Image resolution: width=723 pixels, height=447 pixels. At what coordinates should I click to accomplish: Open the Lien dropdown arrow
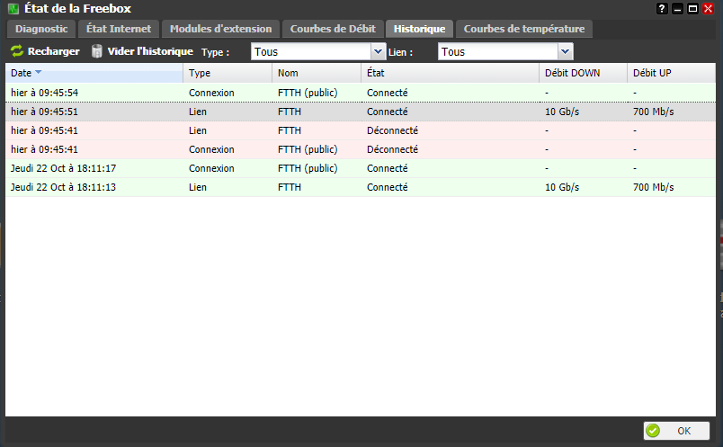point(565,51)
